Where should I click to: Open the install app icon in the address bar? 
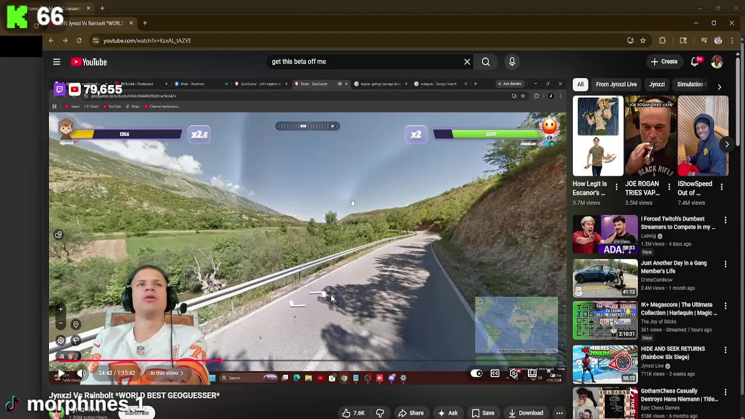[630, 41]
